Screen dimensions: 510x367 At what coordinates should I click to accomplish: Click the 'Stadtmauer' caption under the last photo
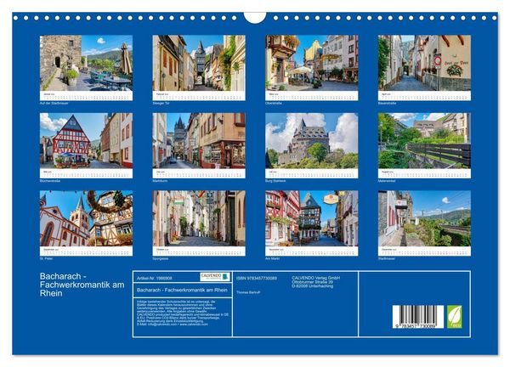tap(387, 259)
